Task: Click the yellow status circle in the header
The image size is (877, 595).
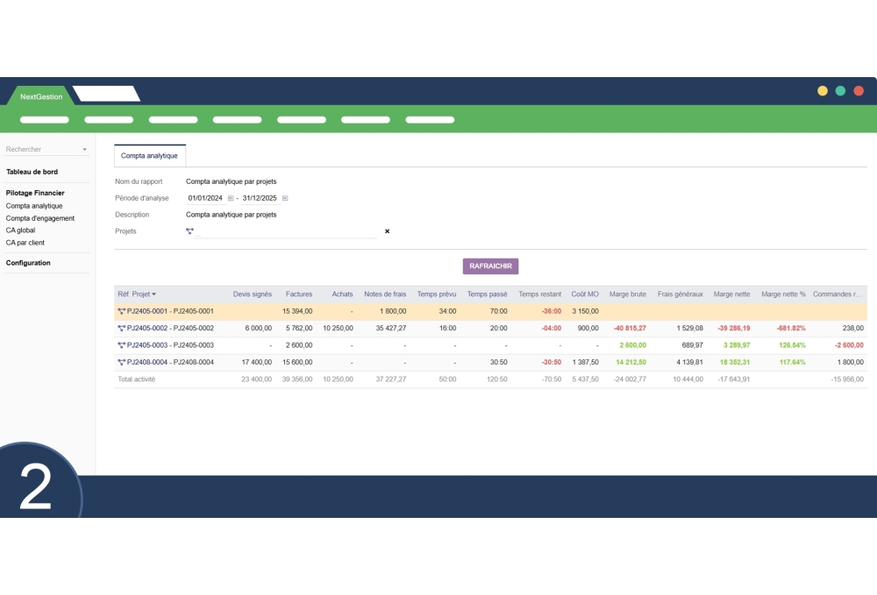Action: click(823, 90)
